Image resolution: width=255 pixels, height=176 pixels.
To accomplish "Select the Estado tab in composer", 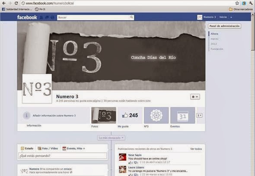I will (x=27, y=148).
